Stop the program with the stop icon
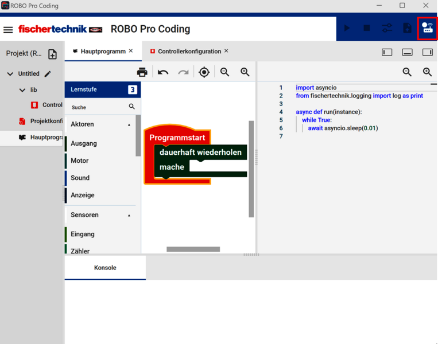 (x=367, y=28)
